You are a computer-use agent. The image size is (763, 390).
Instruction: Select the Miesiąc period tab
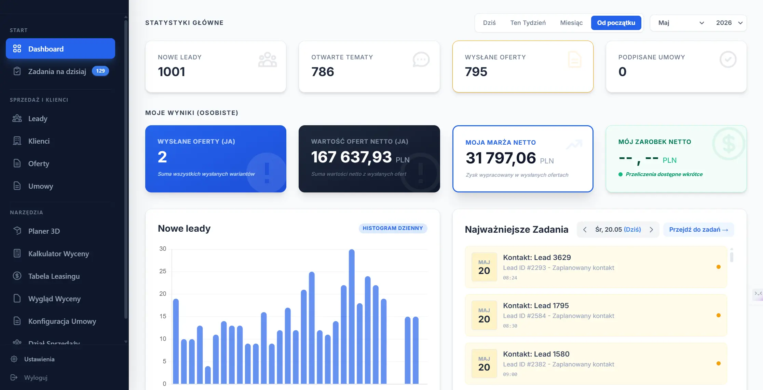point(571,23)
